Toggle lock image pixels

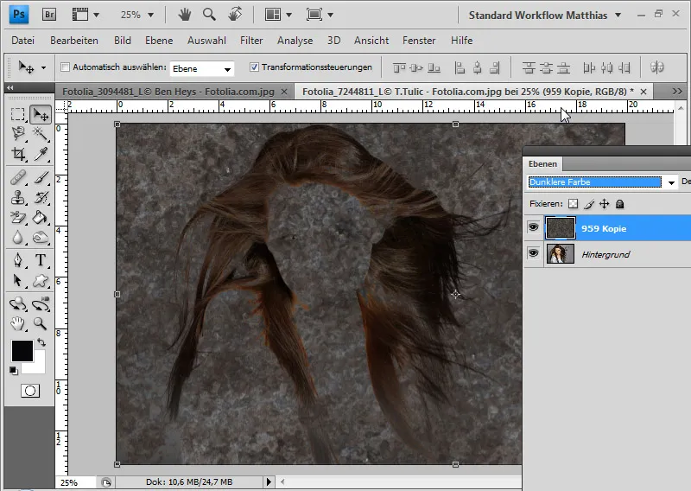click(589, 204)
